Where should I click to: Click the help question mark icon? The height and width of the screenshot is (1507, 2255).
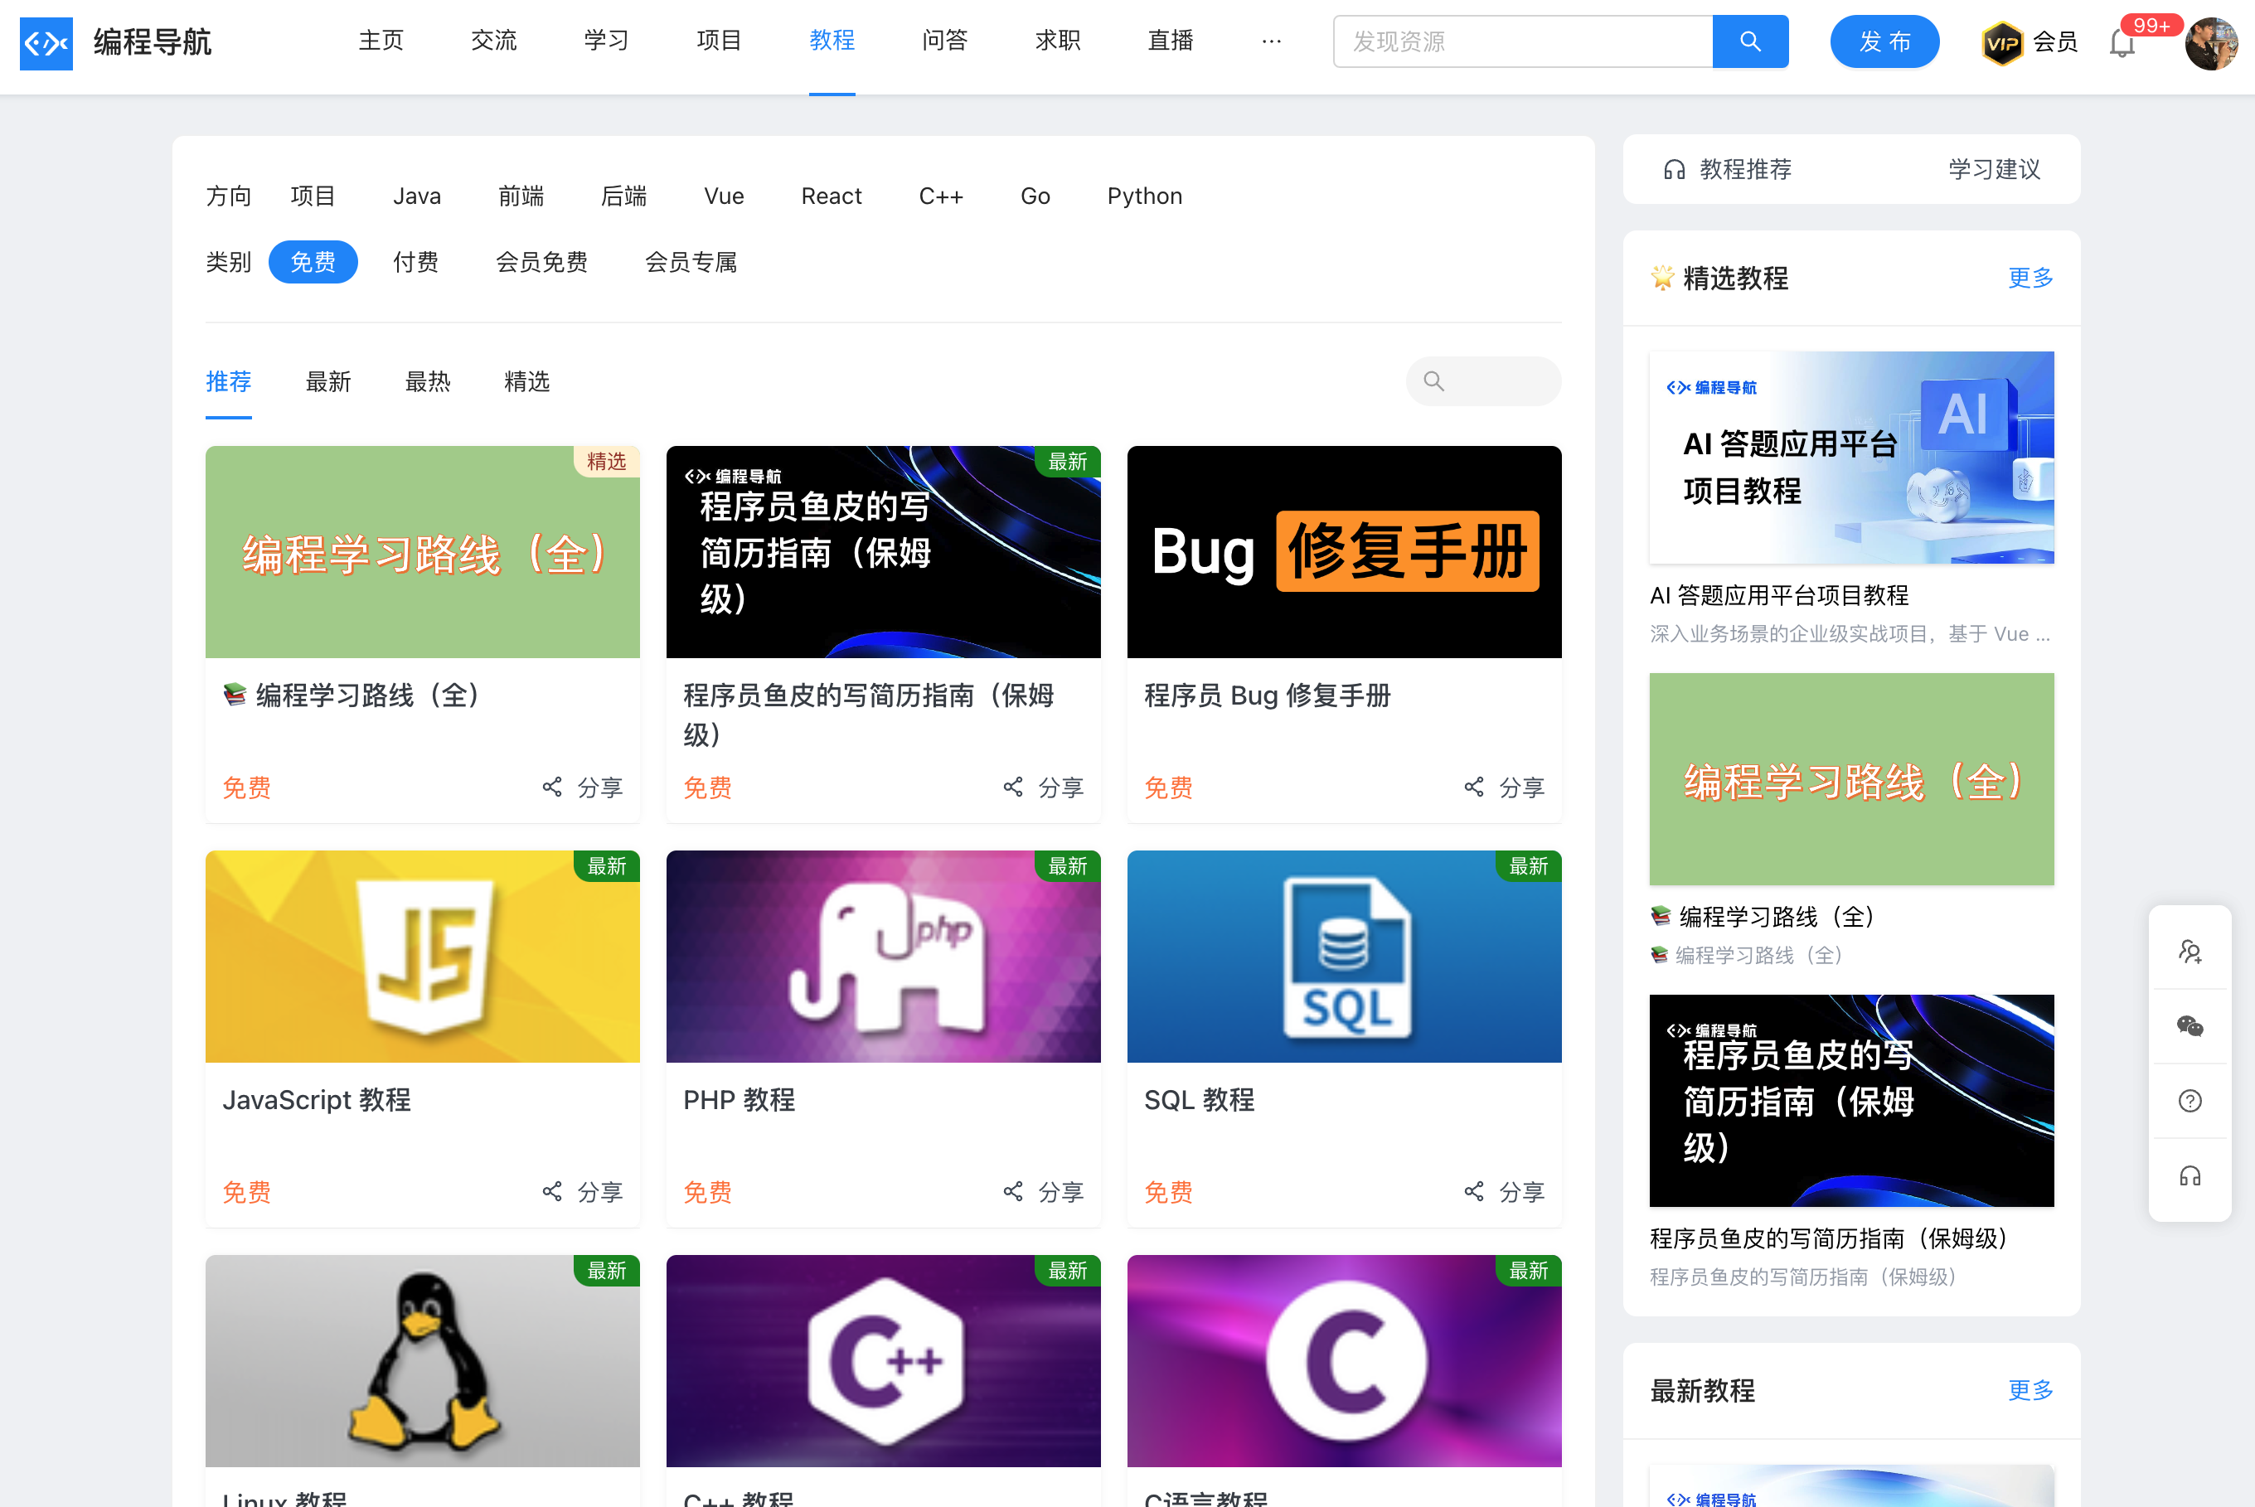click(2190, 1102)
